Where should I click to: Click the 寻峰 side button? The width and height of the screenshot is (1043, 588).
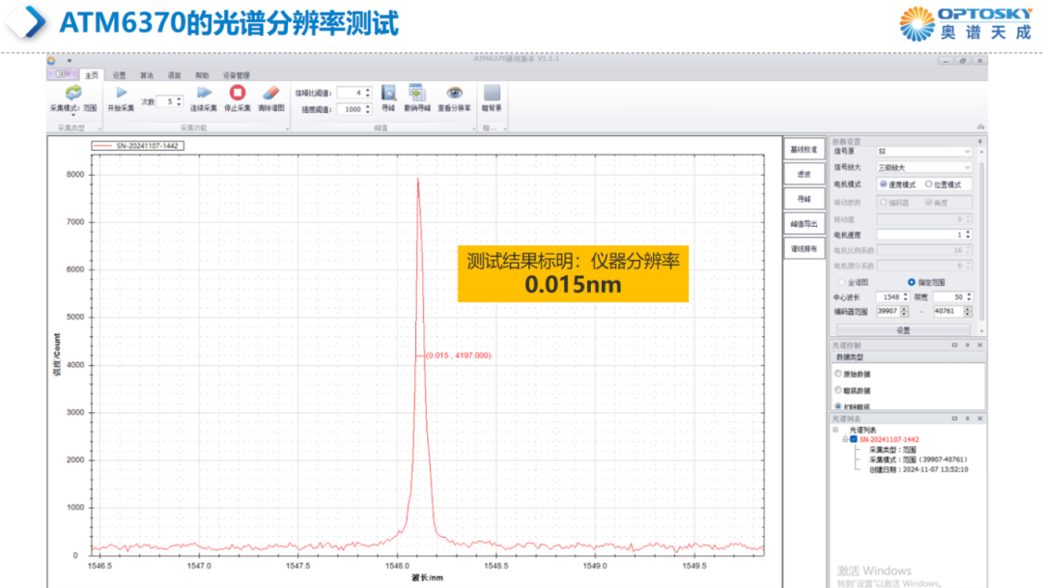(804, 199)
